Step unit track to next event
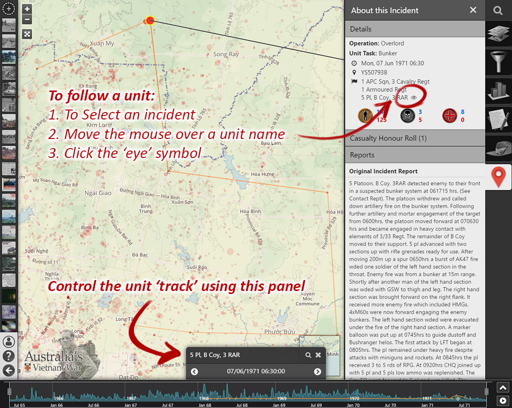Viewport: 512px width, 408px height. (x=317, y=371)
